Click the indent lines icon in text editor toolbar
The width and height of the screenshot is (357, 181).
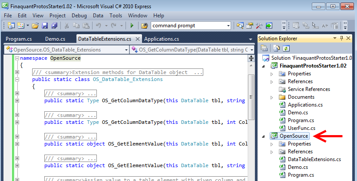pyautogui.click(x=335, y=26)
